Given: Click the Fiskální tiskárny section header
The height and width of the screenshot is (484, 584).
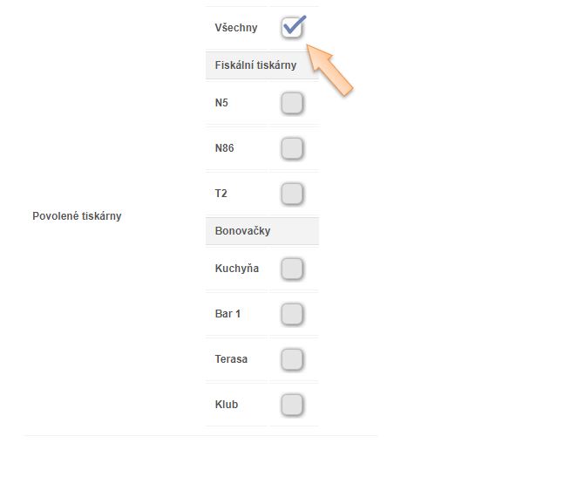Looking at the screenshot, I should pos(255,65).
